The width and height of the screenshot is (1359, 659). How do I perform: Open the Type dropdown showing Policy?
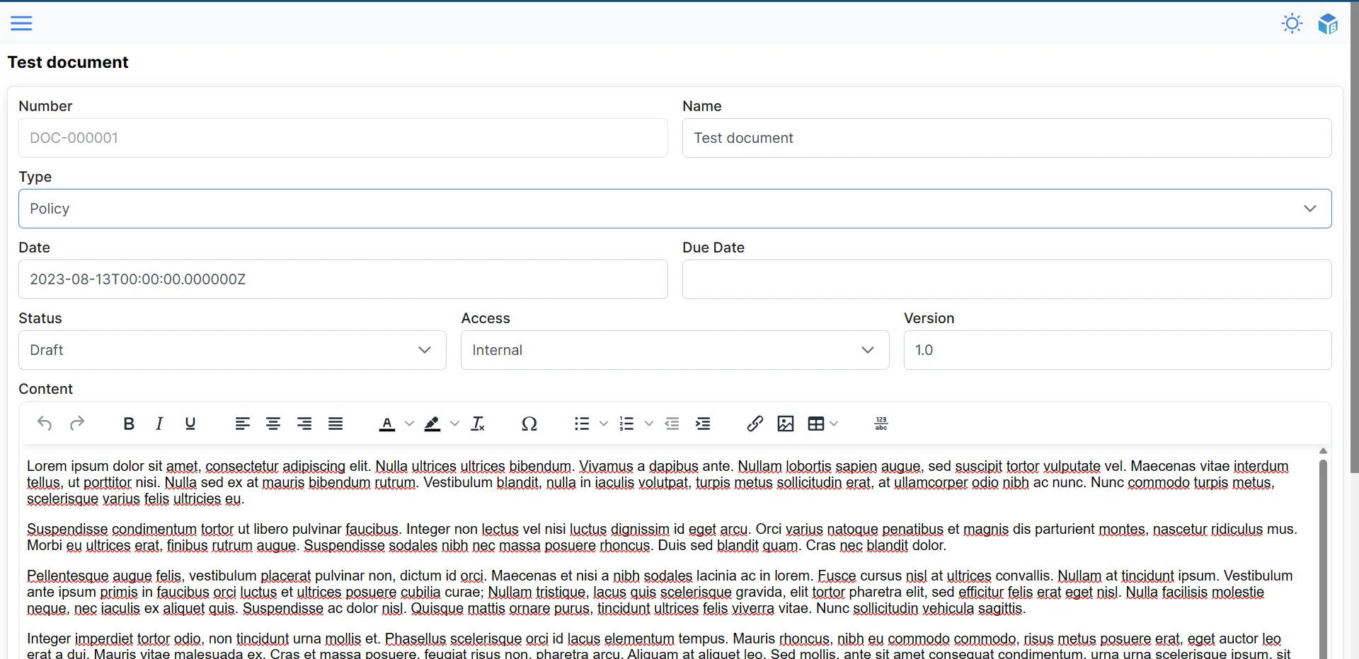pos(675,209)
